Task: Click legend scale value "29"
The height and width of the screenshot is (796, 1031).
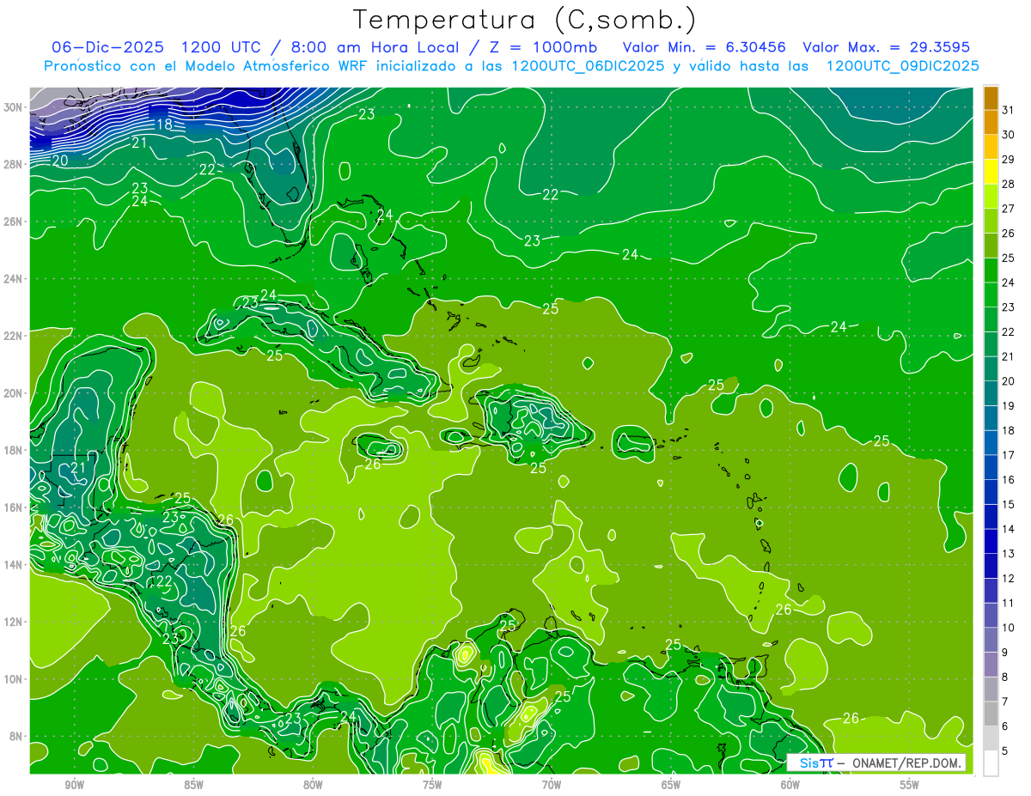Action: (x=1009, y=159)
